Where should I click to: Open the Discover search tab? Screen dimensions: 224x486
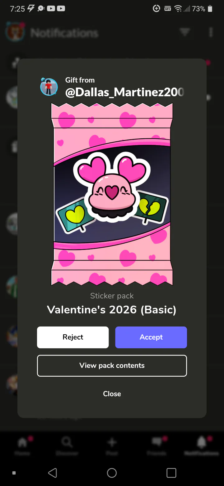(x=67, y=446)
